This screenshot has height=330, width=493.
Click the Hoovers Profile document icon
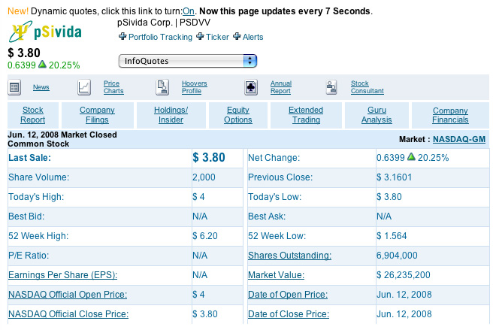click(x=162, y=87)
